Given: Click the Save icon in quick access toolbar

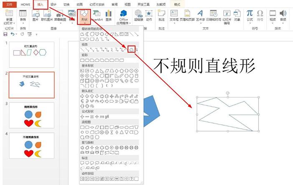Looking at the screenshot, I should point(5,34).
